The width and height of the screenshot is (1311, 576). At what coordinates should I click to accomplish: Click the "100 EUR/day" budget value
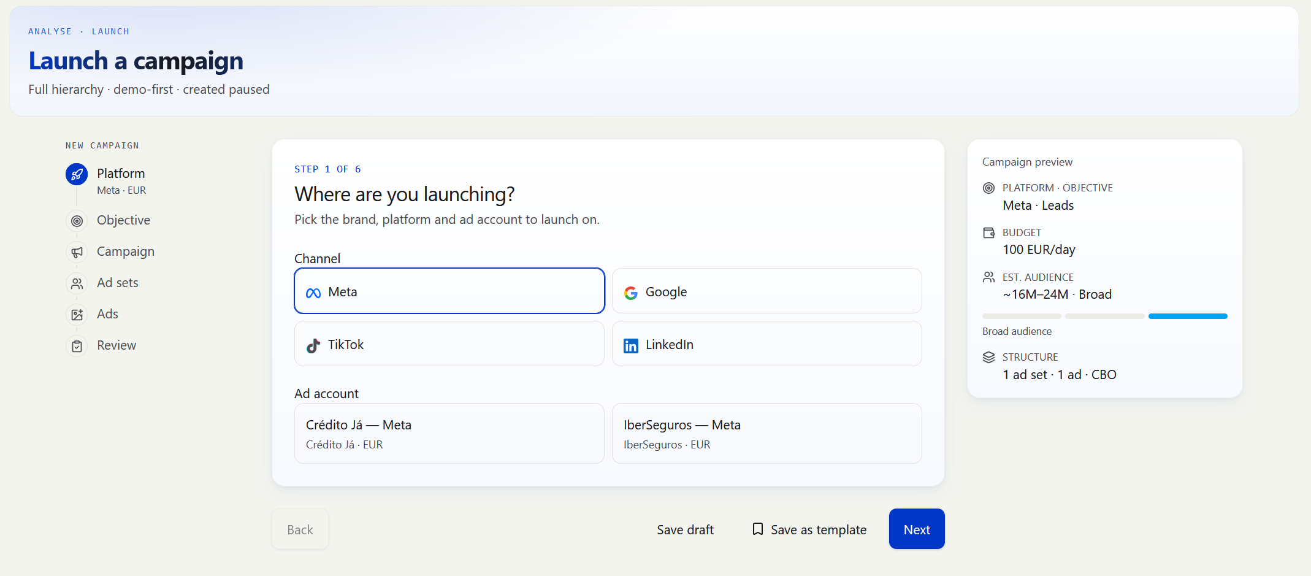click(x=1039, y=250)
